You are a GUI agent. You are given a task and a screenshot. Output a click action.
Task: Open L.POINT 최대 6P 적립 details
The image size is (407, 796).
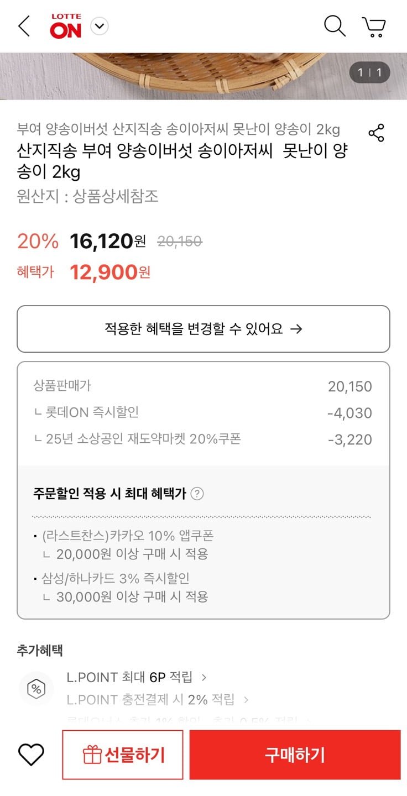136,677
